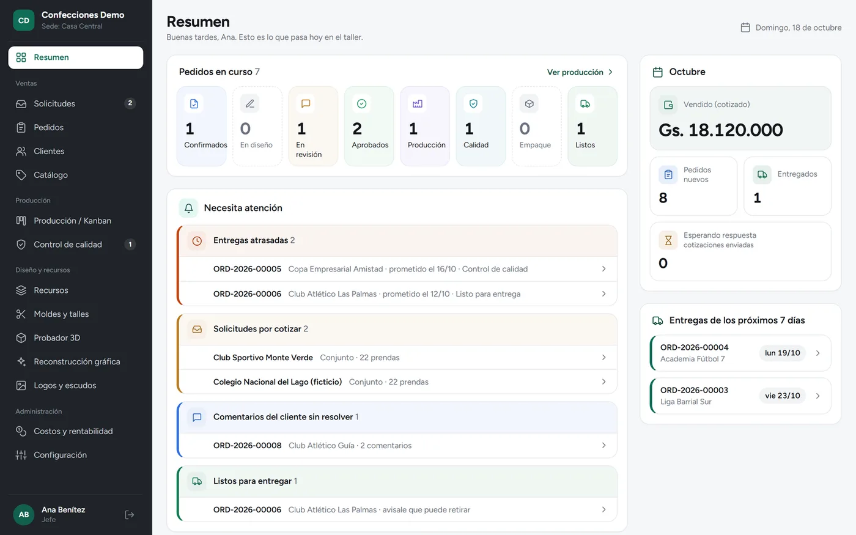The width and height of the screenshot is (856, 535).
Task: Open ORD-2026-00005 Copa Empresarial Amistad row chevron
Action: 603,269
